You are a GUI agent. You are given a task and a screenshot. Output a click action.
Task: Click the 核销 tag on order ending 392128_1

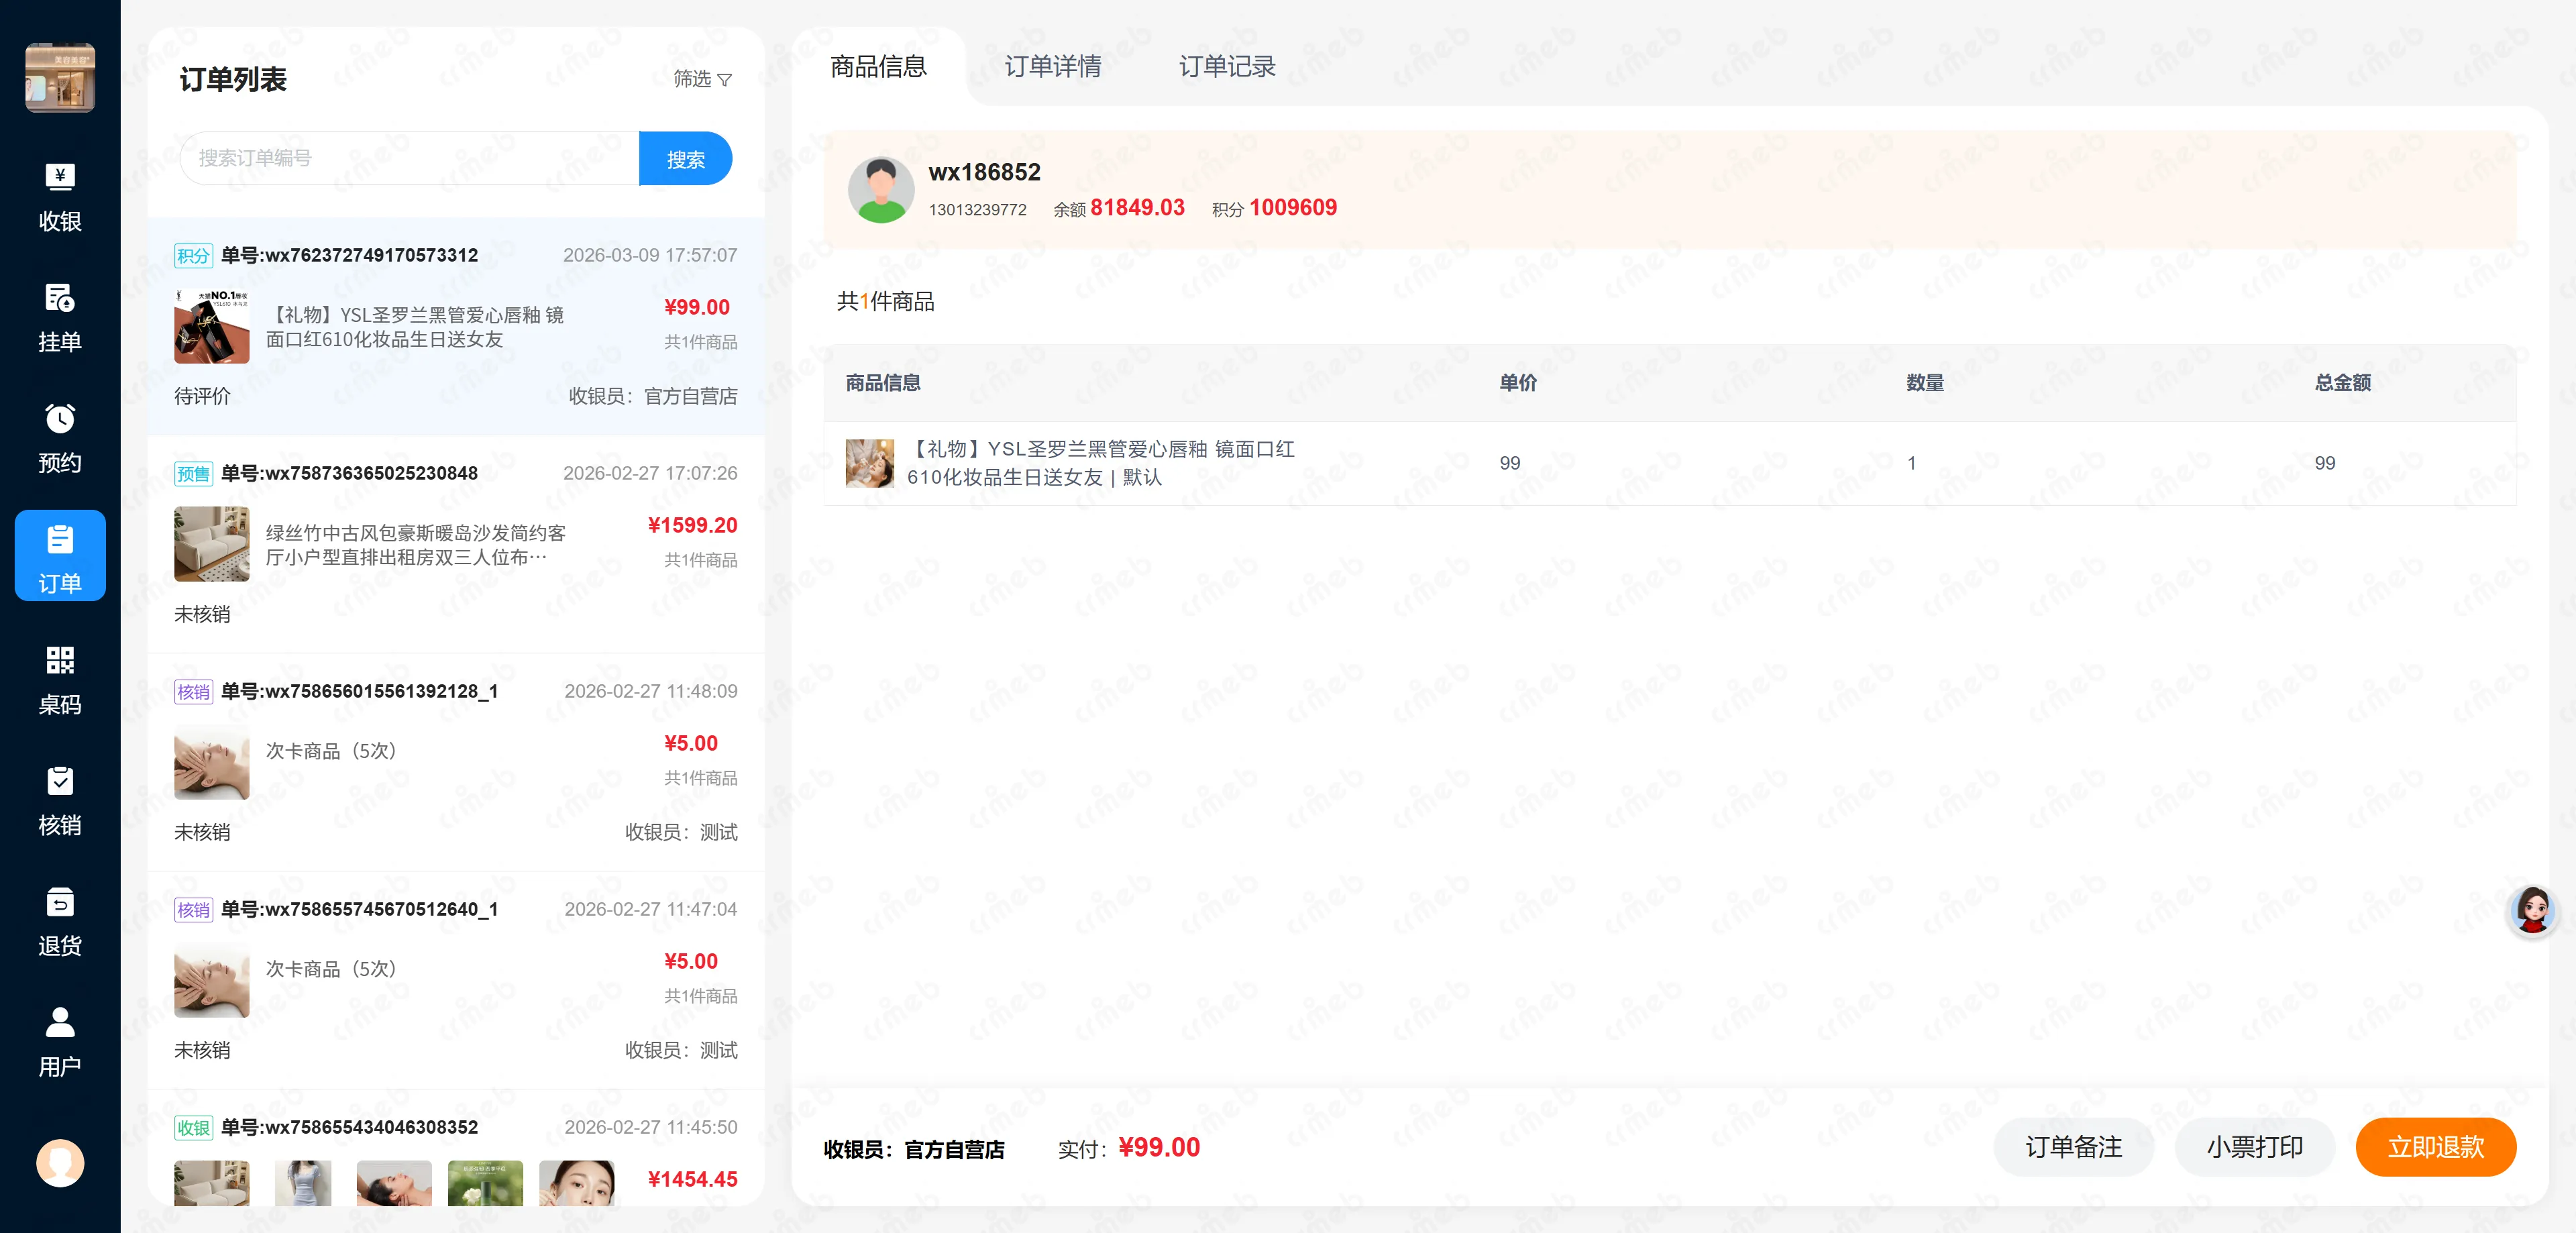click(x=193, y=691)
